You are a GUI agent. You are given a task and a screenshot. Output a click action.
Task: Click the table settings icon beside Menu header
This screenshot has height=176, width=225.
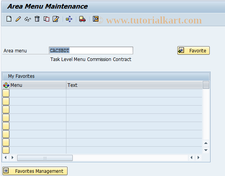[6, 85]
